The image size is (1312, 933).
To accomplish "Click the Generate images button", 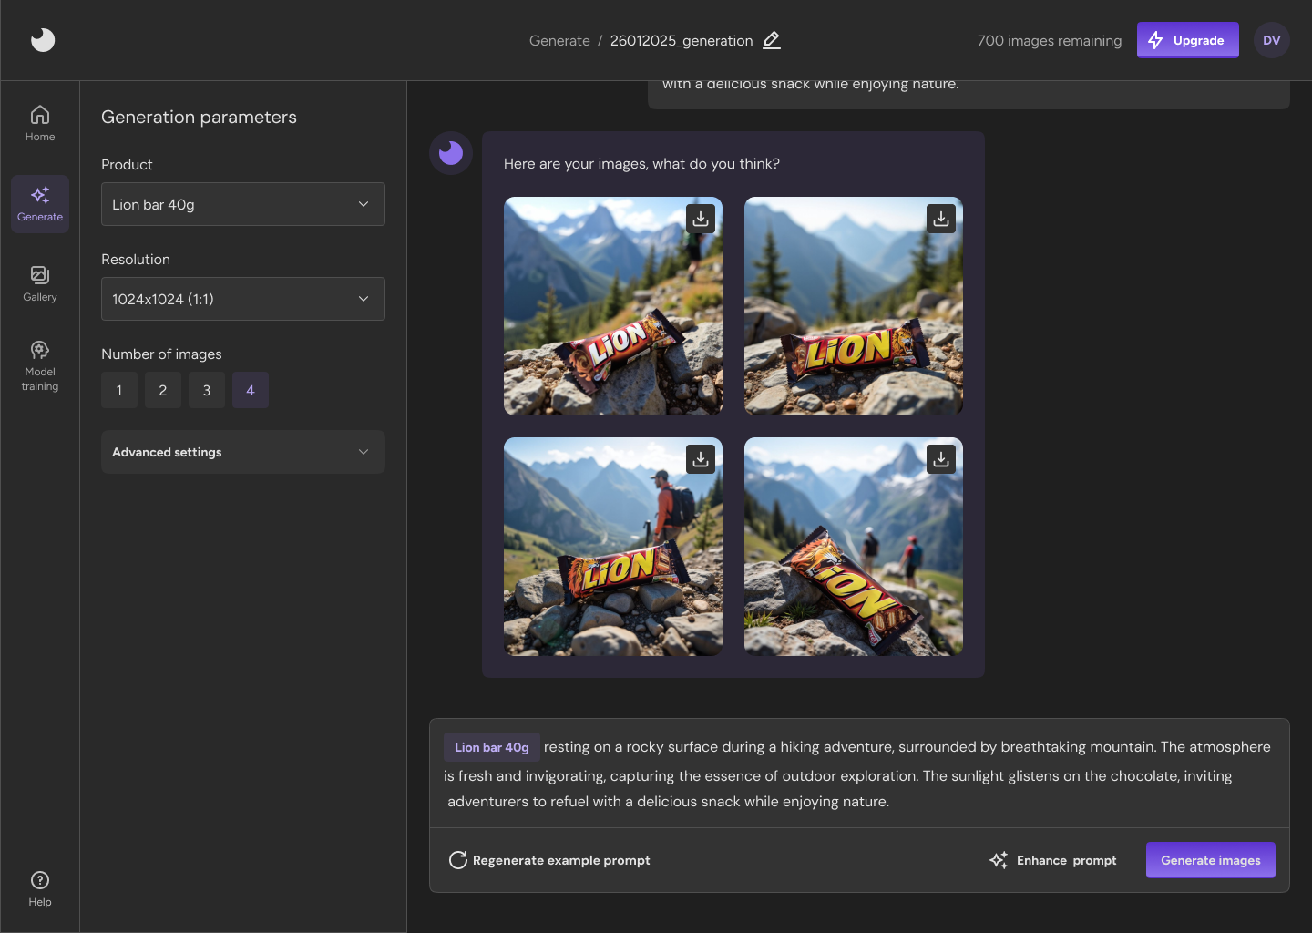I will 1210,860.
